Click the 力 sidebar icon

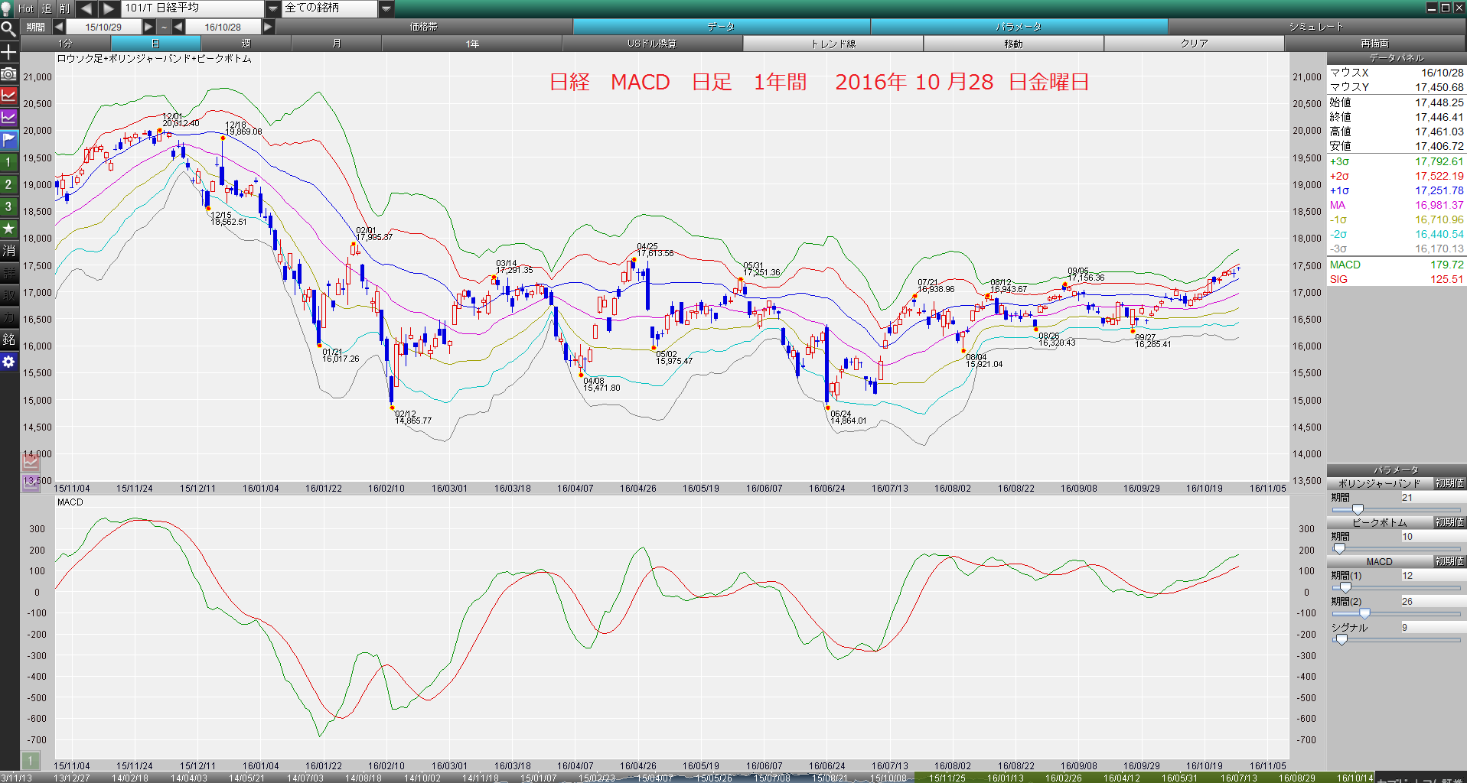[8, 318]
